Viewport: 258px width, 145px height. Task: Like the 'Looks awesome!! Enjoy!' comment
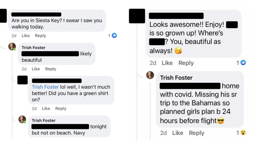pyautogui.click(x=167, y=63)
